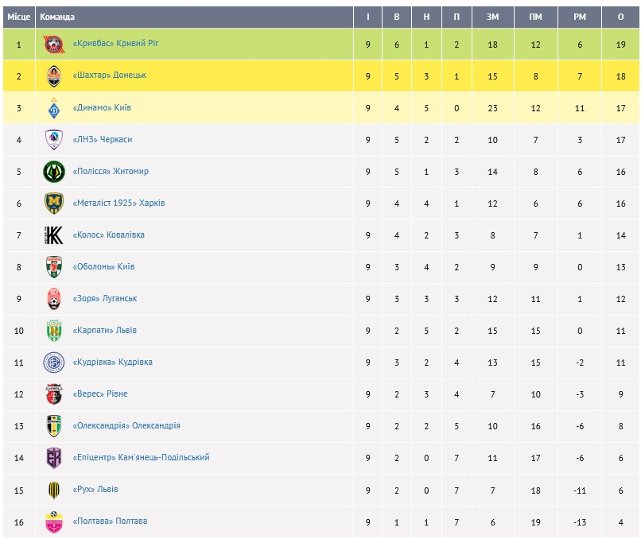
Task: Click the Kudrivka club round logo
Action: pyautogui.click(x=53, y=363)
